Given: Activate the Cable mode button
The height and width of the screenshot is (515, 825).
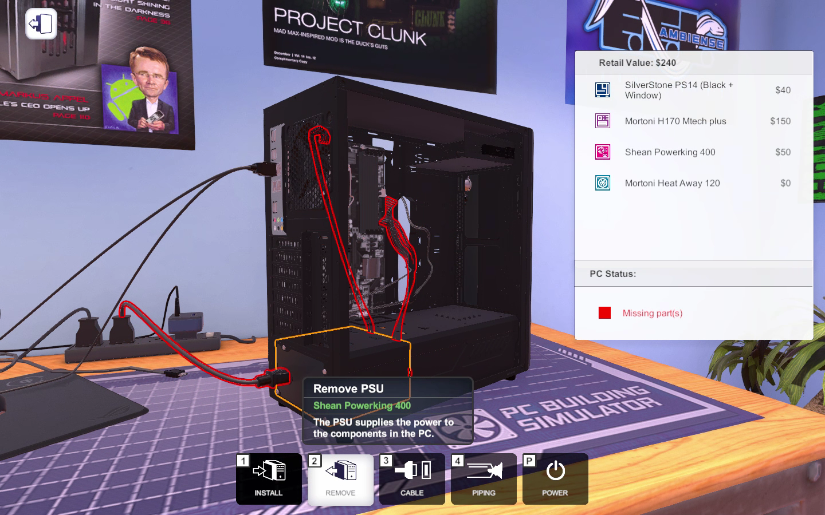Looking at the screenshot, I should [412, 479].
